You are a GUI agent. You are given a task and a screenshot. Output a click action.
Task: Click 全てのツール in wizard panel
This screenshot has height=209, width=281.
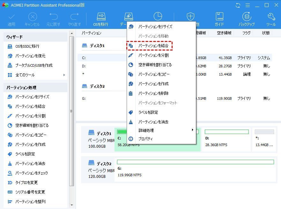[25, 75]
